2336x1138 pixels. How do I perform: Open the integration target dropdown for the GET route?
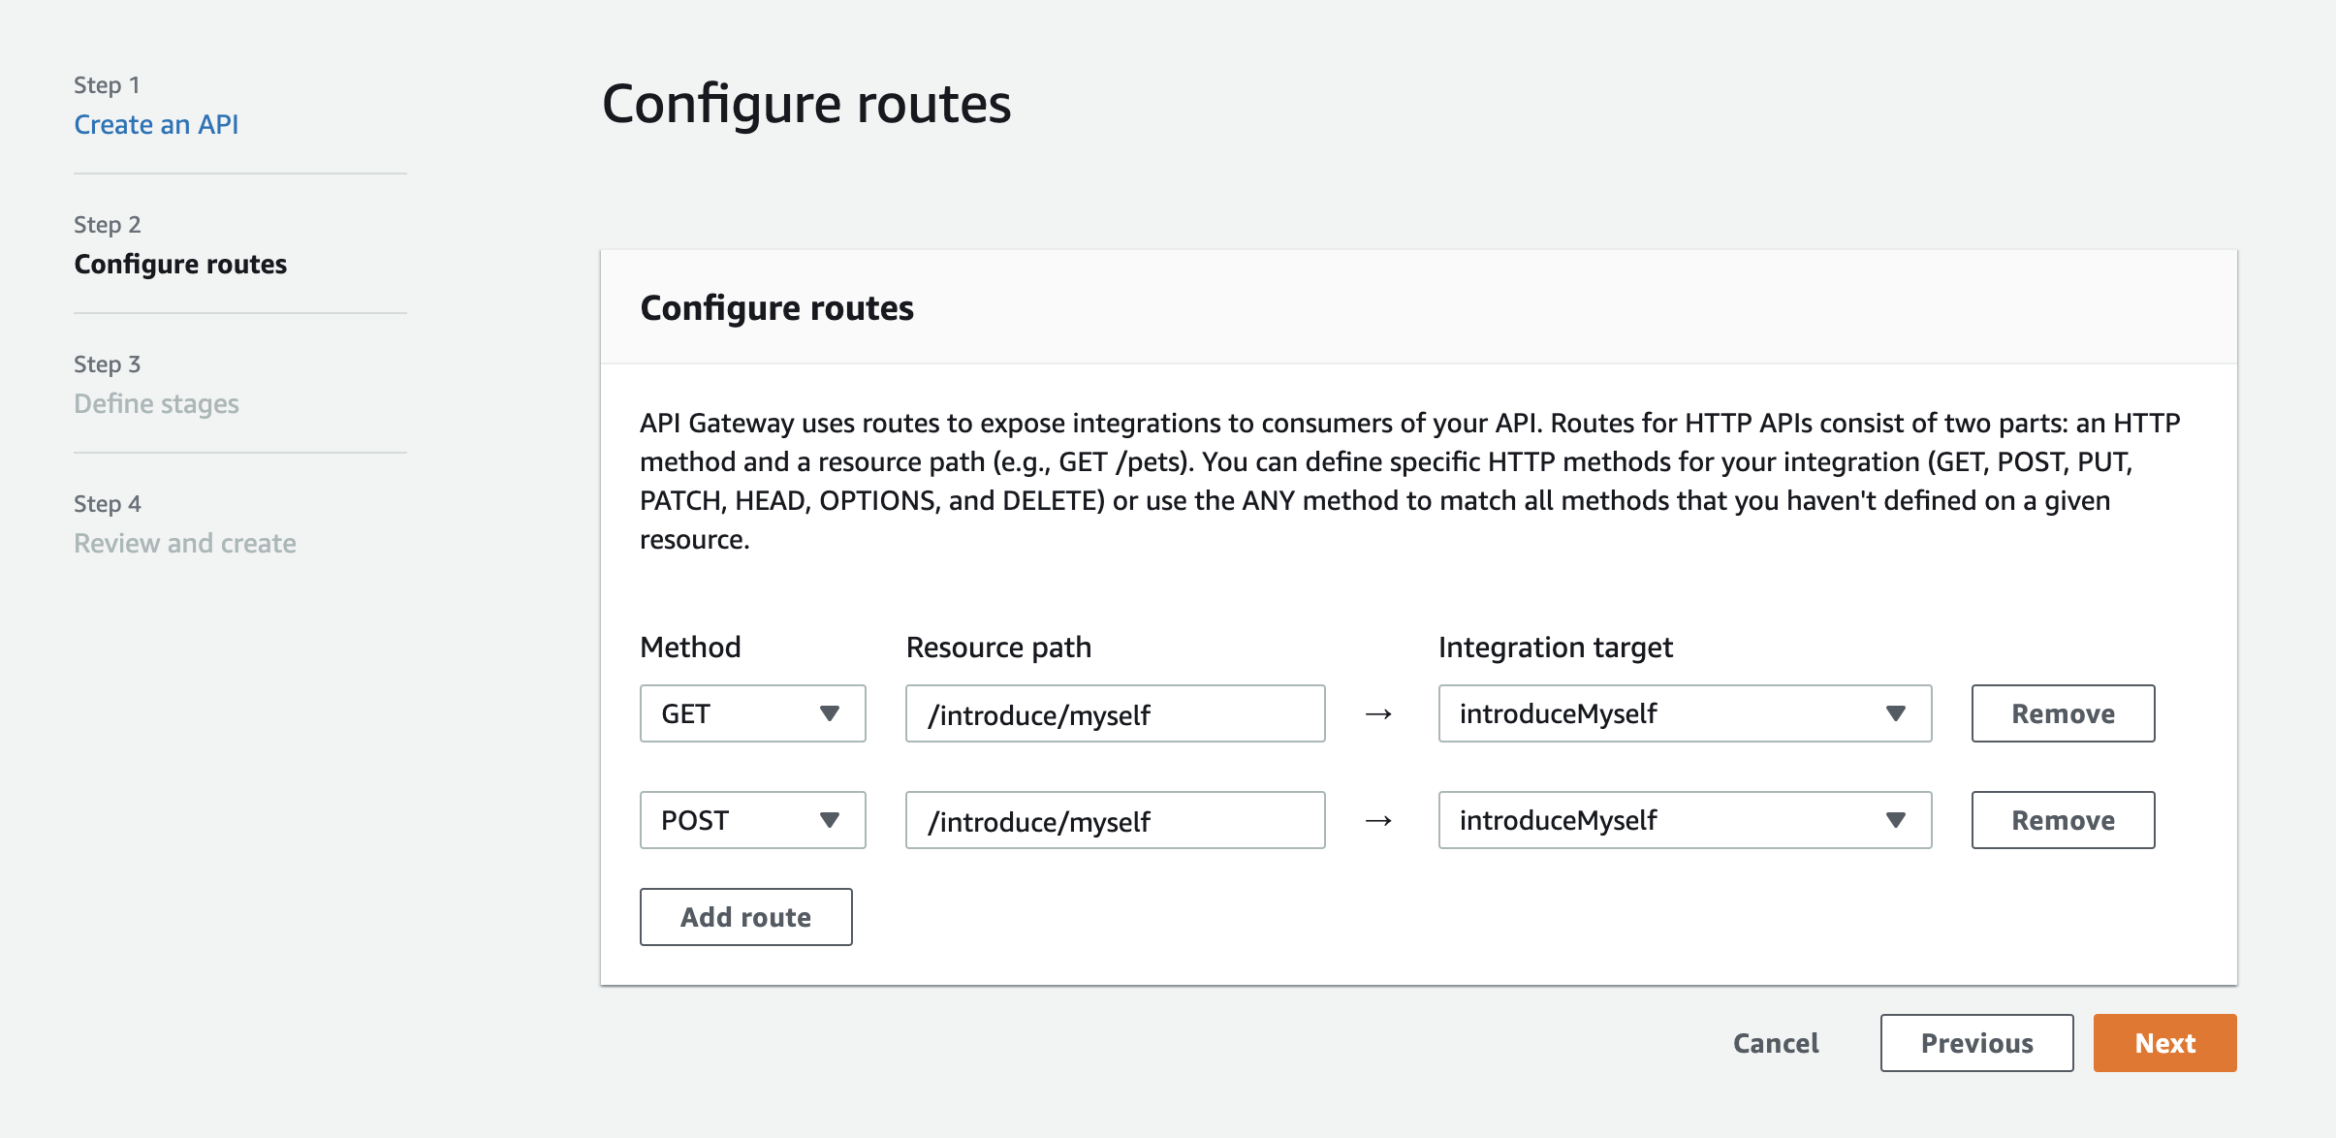coord(1685,713)
